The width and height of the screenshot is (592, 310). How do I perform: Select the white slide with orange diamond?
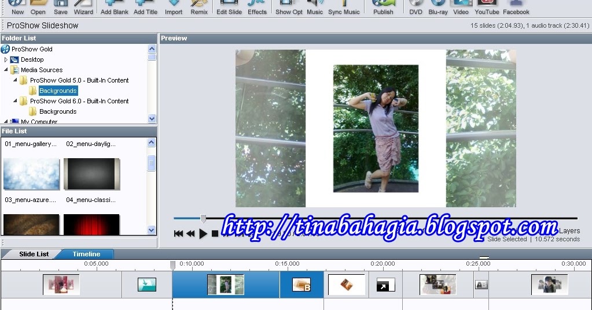click(x=347, y=285)
